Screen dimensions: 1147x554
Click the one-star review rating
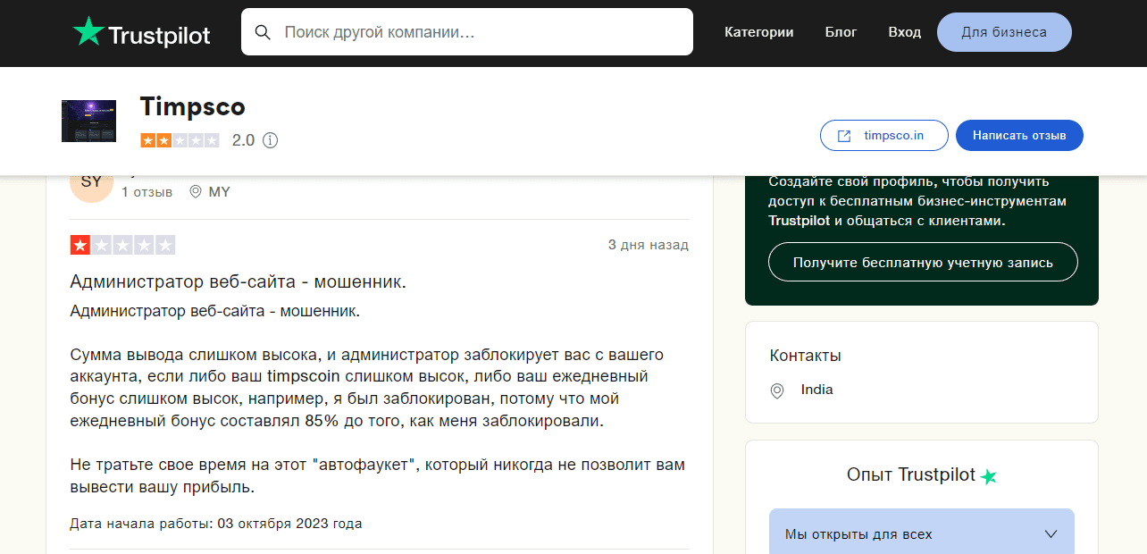coord(122,245)
